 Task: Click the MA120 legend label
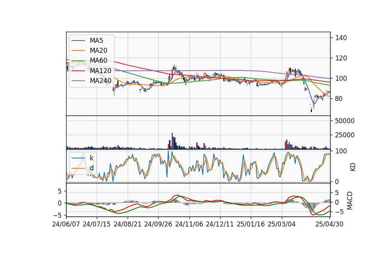[x=101, y=71]
